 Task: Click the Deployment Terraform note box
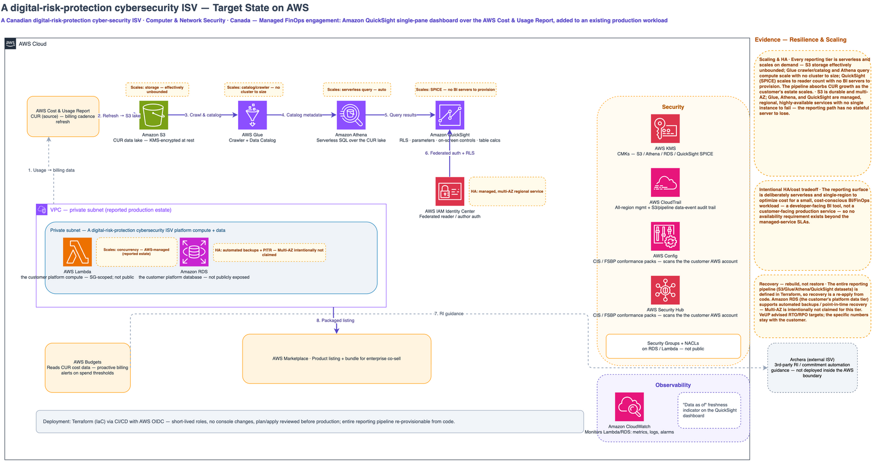tap(310, 422)
